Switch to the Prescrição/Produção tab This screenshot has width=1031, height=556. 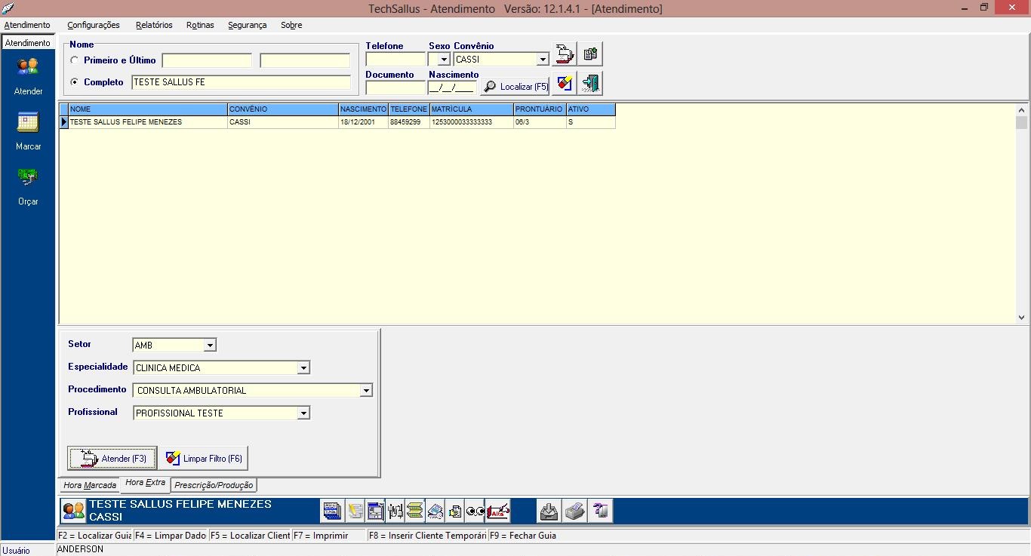pos(214,485)
